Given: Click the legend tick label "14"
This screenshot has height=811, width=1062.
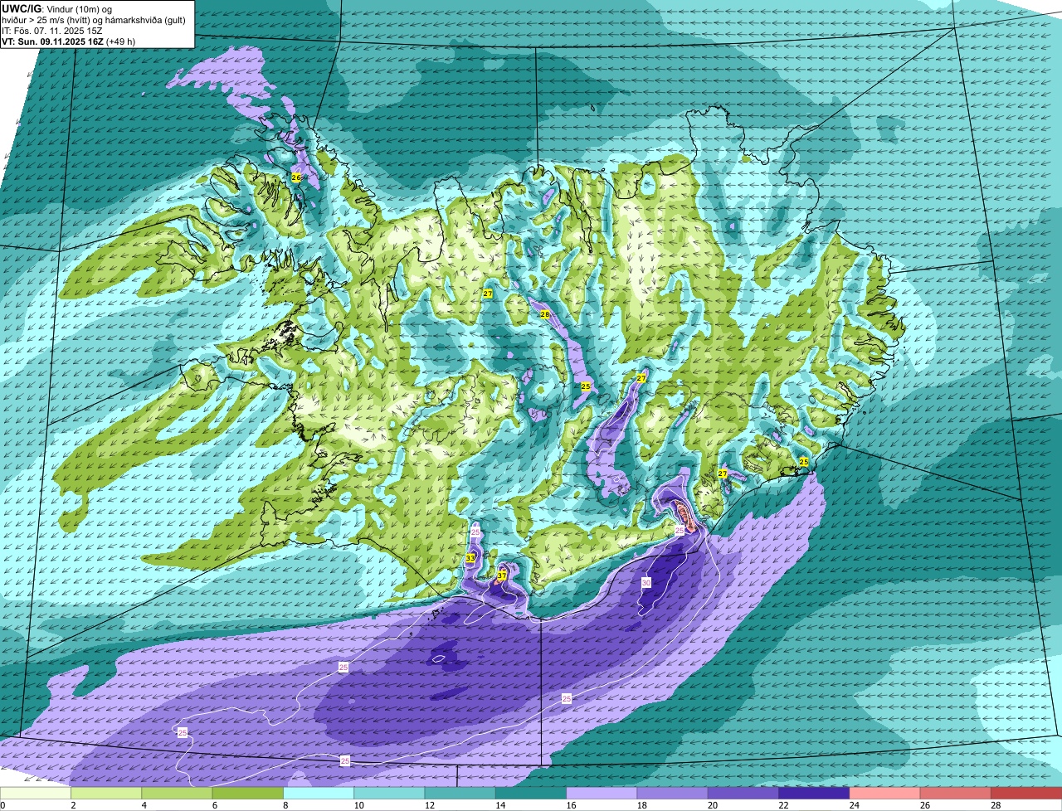Looking at the screenshot, I should pos(499,805).
